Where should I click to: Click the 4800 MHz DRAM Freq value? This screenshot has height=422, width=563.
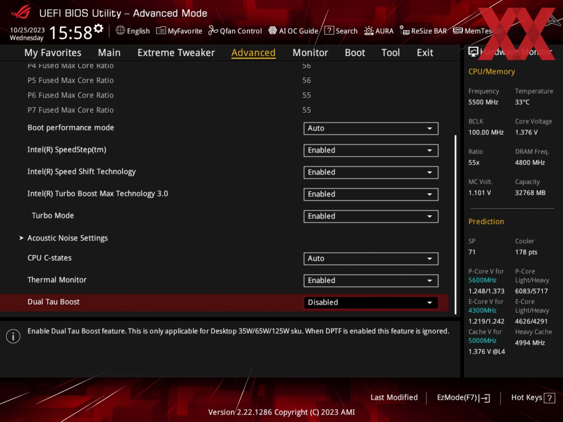click(530, 163)
